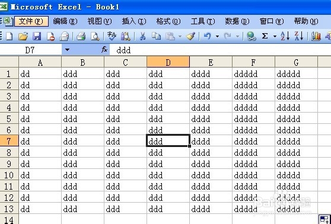Select row 10 header
Image resolution: width=331 pixels, height=224 pixels.
9,174
